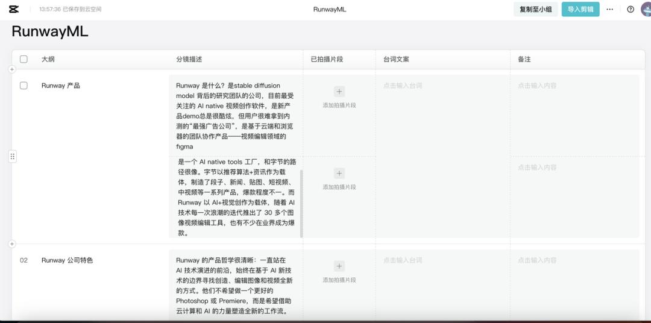
Task: Click the dialogue input field in the Runway 公司特色 row
Action: click(x=443, y=285)
